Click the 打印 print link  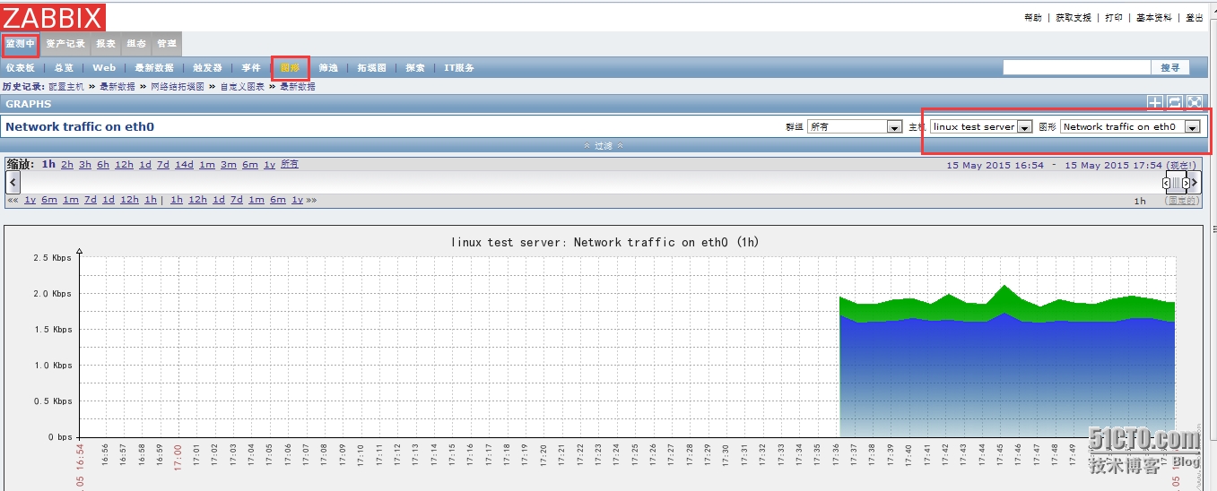1113,17
